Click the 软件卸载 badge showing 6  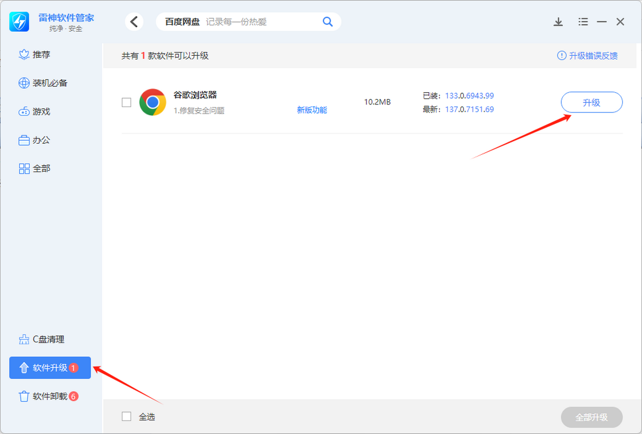(74, 396)
